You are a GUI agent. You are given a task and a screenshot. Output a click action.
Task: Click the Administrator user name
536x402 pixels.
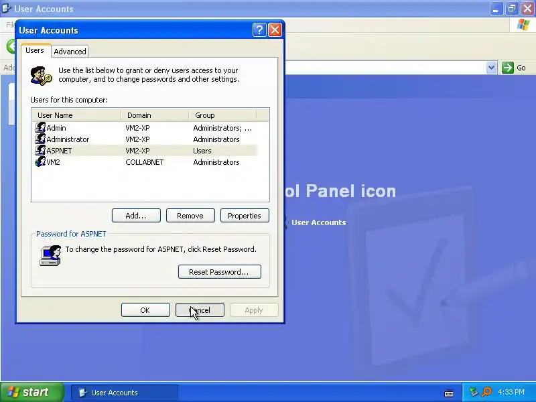68,139
